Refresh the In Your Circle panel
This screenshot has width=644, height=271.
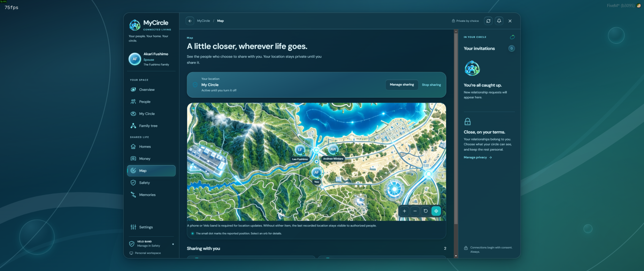pyautogui.click(x=512, y=37)
